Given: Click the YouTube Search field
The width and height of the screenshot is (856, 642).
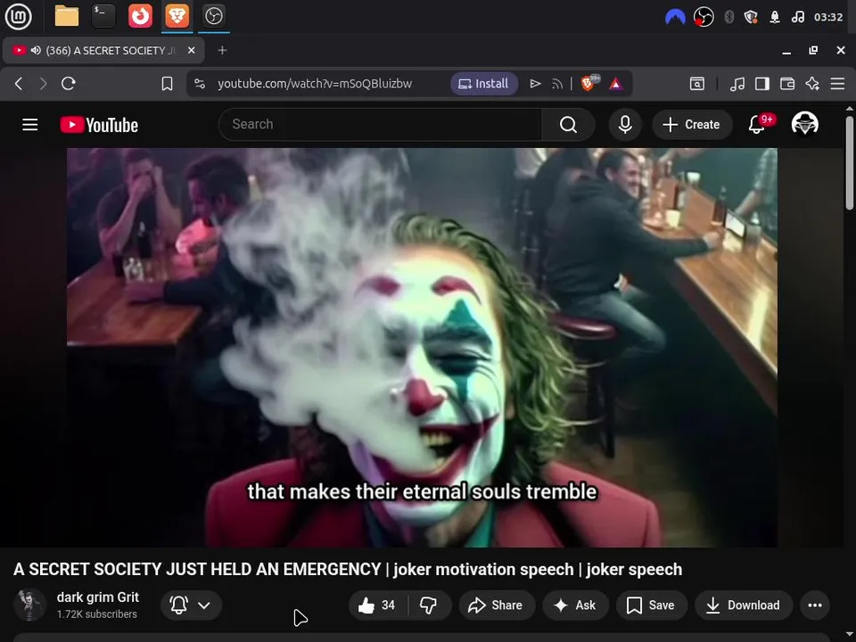Looking at the screenshot, I should click(381, 125).
